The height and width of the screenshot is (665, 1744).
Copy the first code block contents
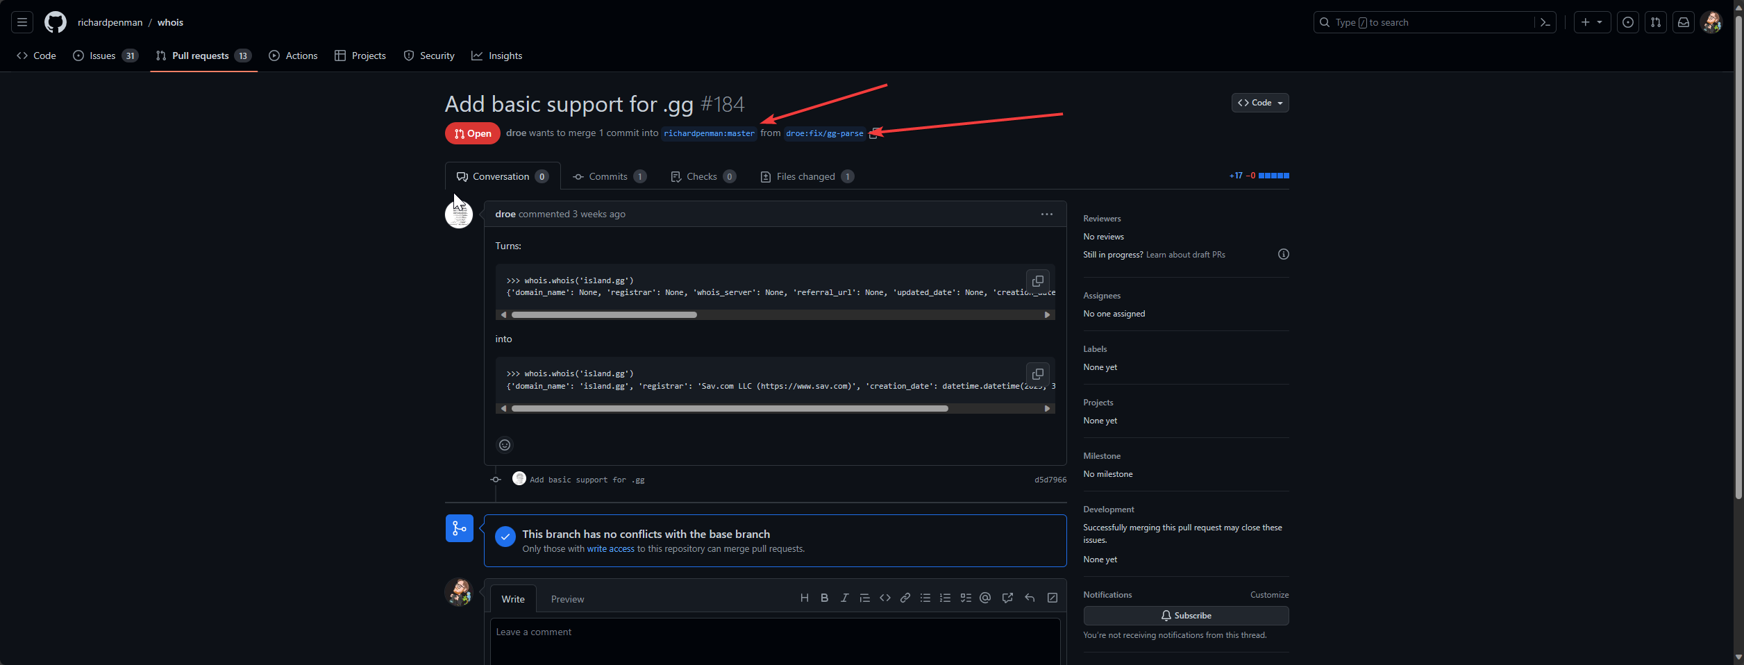pos(1037,281)
